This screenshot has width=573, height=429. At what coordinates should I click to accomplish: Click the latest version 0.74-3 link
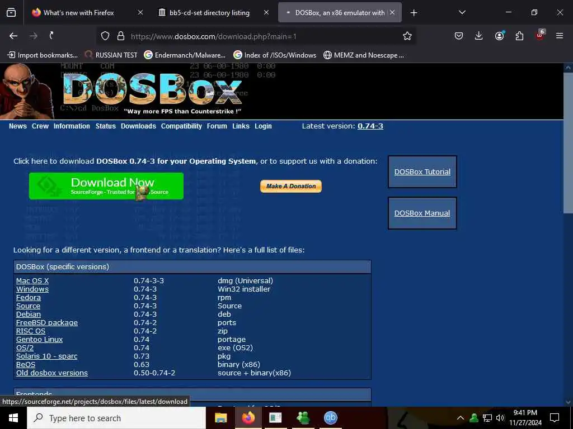[370, 126]
